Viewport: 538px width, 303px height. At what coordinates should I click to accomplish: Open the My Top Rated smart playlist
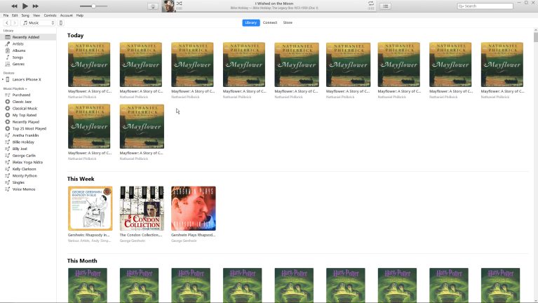pos(28,115)
